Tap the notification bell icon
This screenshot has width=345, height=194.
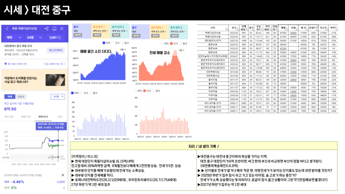(x=54, y=29)
